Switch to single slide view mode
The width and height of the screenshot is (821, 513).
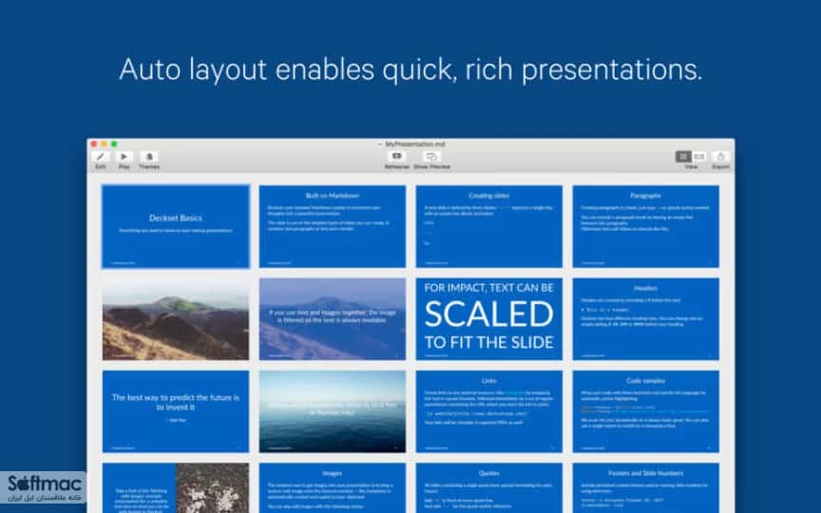(699, 157)
